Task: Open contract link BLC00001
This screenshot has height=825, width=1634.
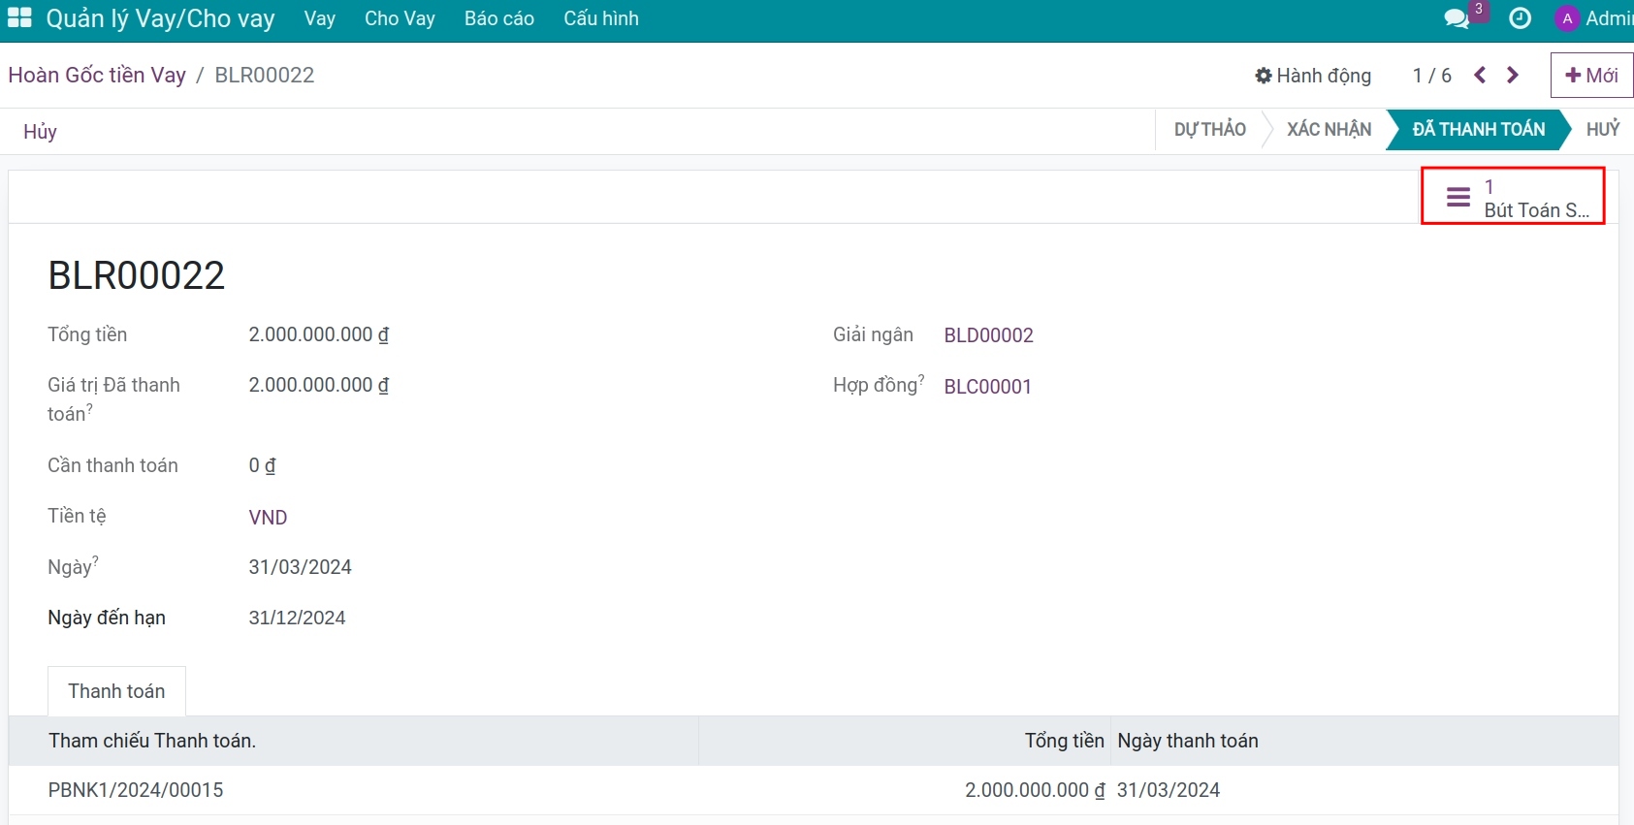Action: [x=987, y=387]
